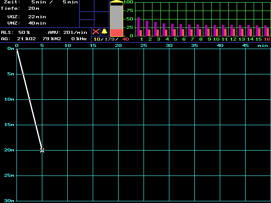The width and height of the screenshot is (271, 203).
Task: Click the white X waypoint marker at 20m
Action: [42, 150]
